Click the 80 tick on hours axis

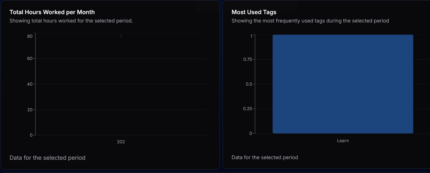pos(30,36)
